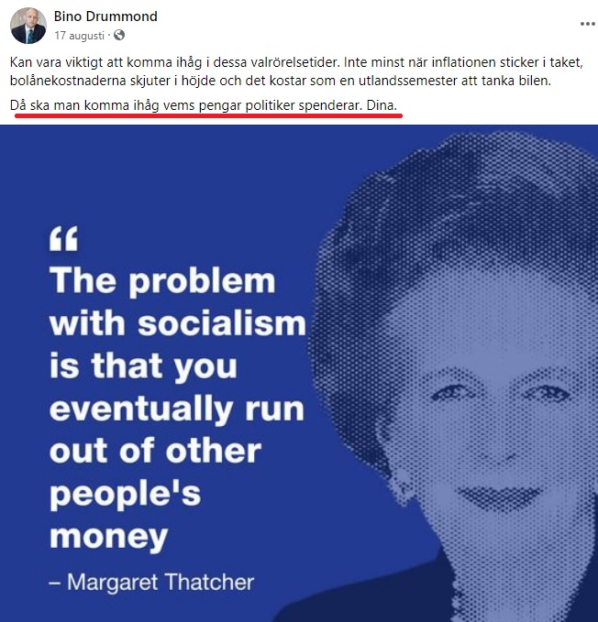Screen dimensions: 598x622
Task: Open the three-dot post options menu
Action: 587,24
